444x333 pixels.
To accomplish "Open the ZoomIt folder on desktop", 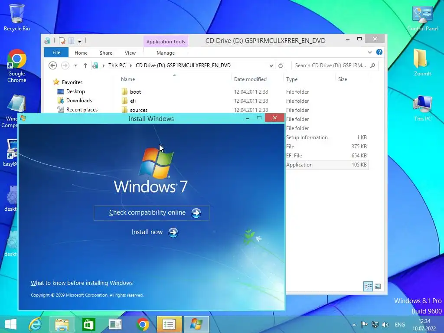I will [422, 62].
